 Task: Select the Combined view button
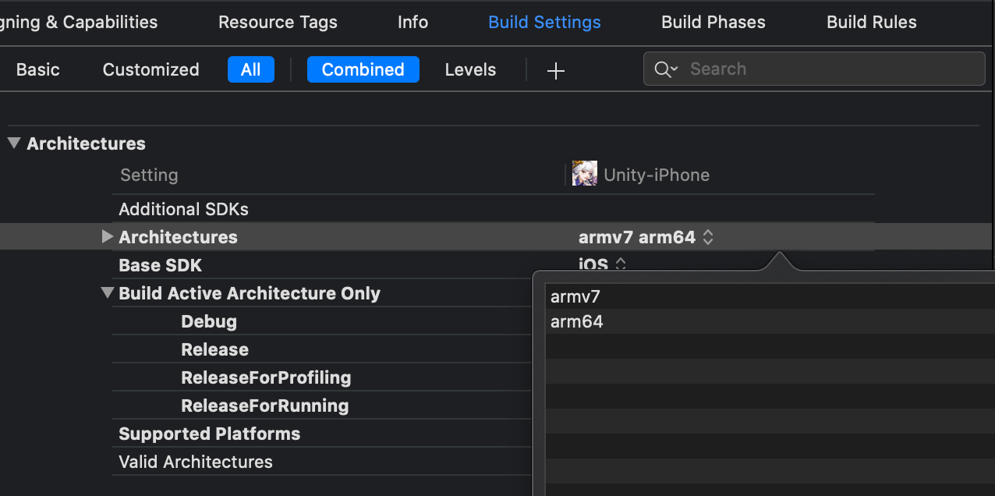[x=363, y=69]
